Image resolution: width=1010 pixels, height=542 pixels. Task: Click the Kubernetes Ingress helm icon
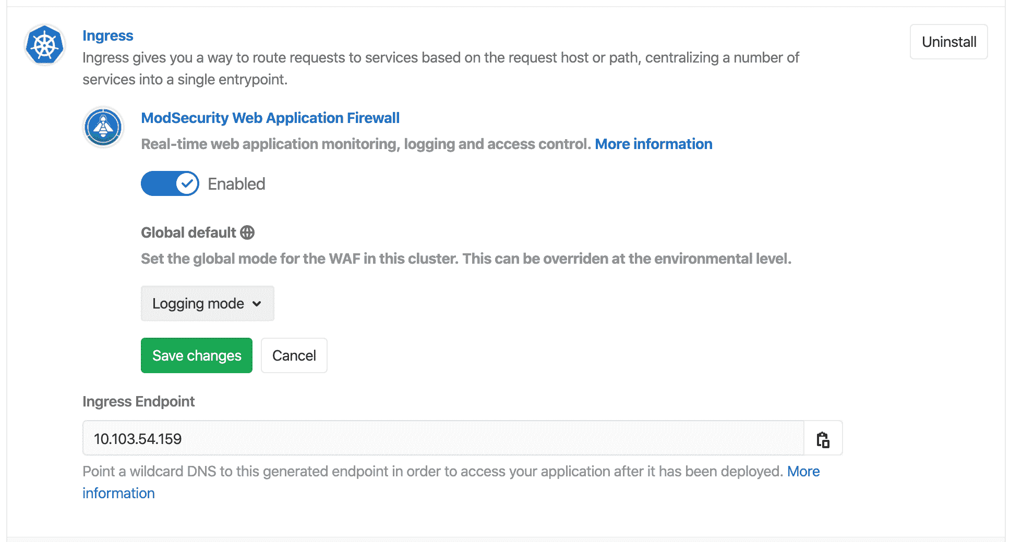pos(45,45)
